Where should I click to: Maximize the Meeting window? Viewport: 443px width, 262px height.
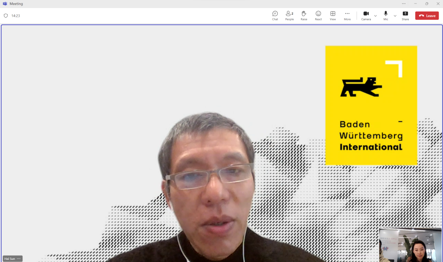427,3
